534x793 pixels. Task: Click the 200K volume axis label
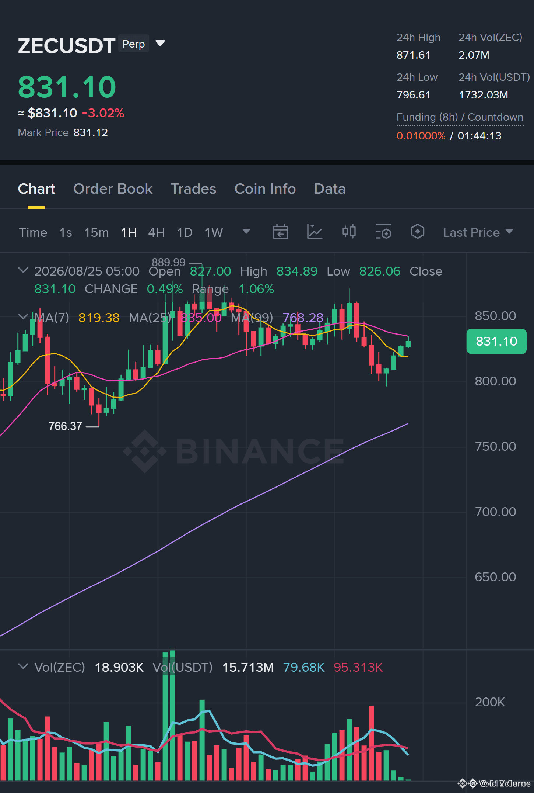[x=490, y=702]
